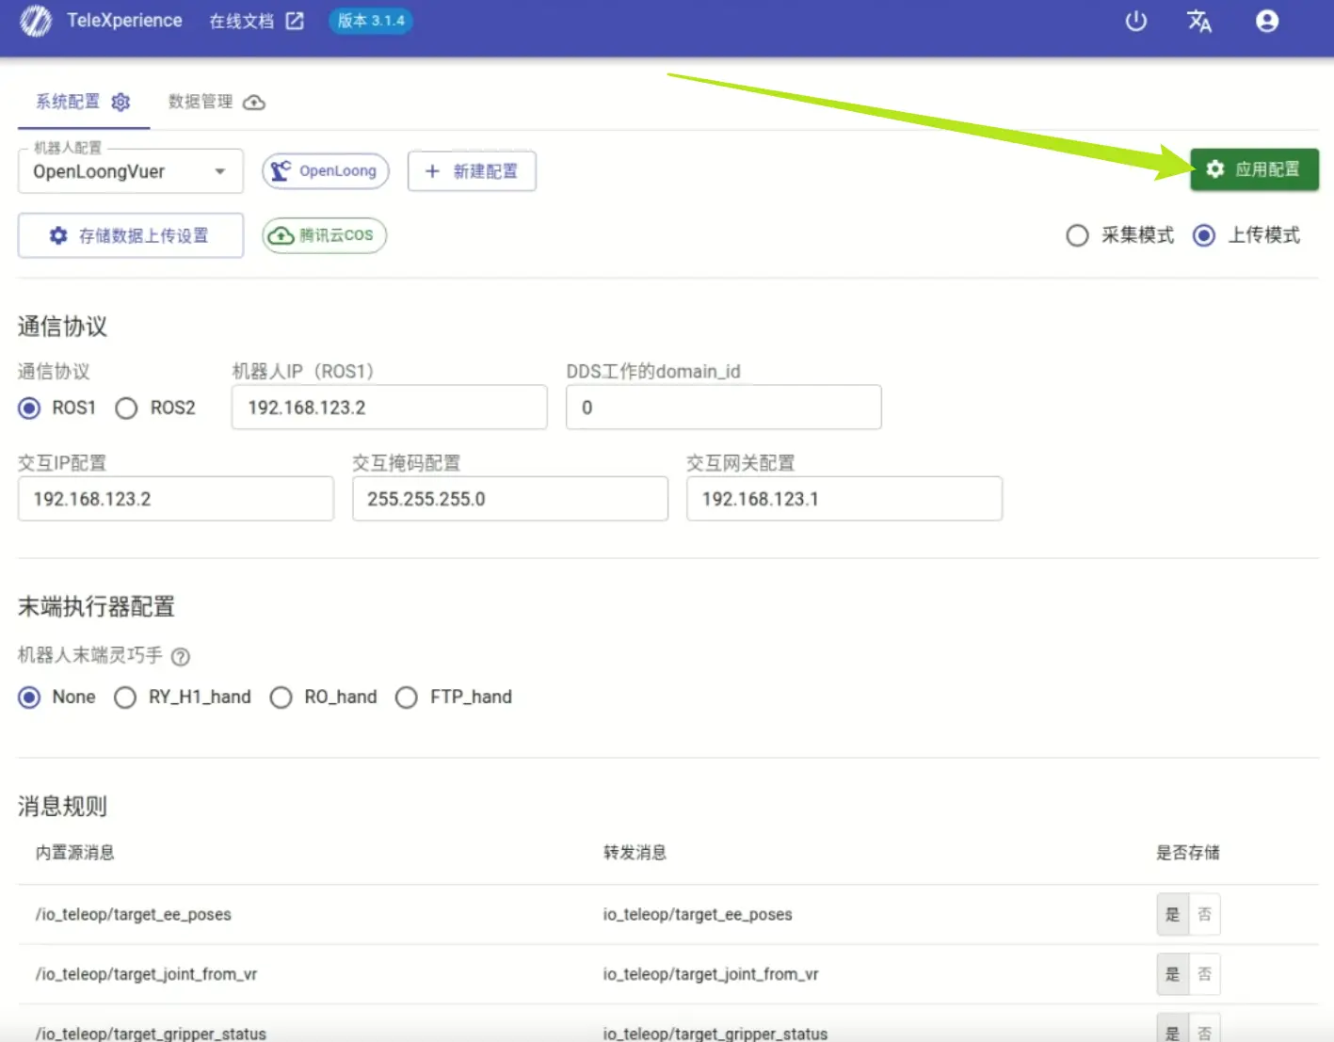Open the user account icon
This screenshot has height=1042, width=1334.
(x=1267, y=21)
